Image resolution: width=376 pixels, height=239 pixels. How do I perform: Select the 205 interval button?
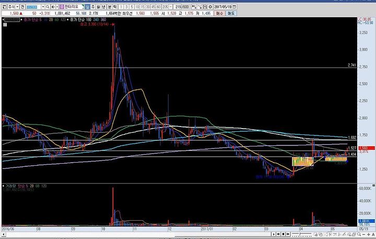pos(165,7)
